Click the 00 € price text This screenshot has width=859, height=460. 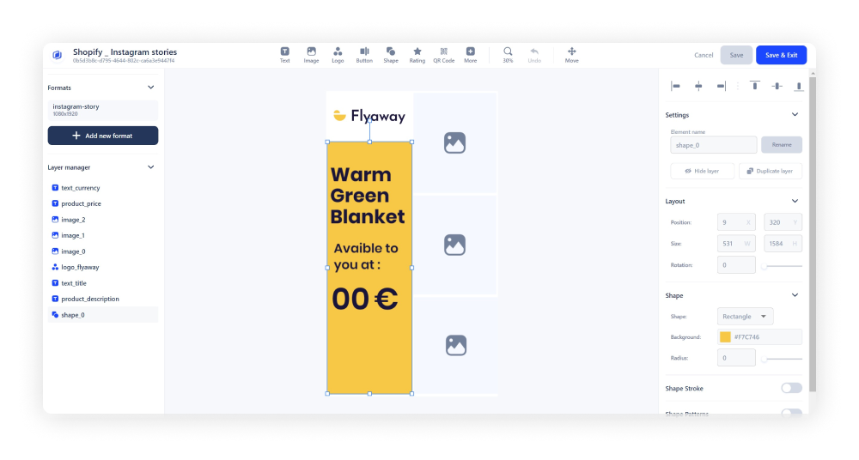pyautogui.click(x=364, y=299)
